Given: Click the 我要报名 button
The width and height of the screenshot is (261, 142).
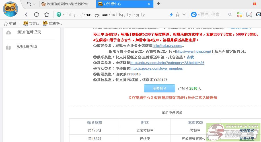Looking at the screenshot, I should (159, 88).
